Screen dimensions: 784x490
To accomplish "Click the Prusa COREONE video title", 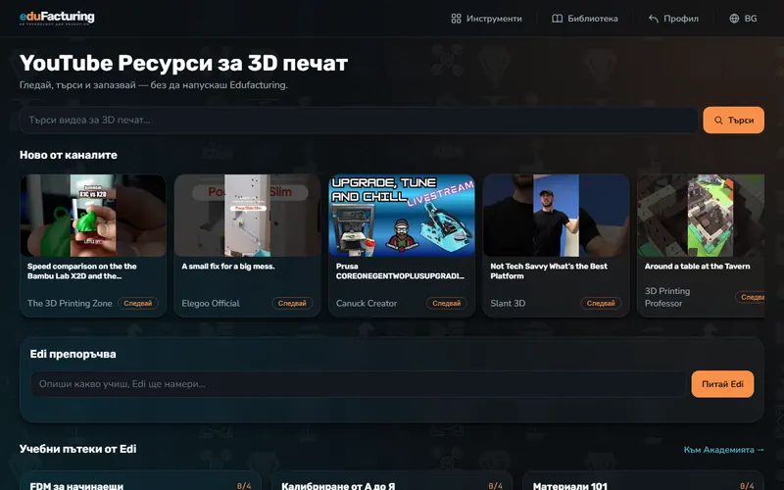I will click(400, 271).
